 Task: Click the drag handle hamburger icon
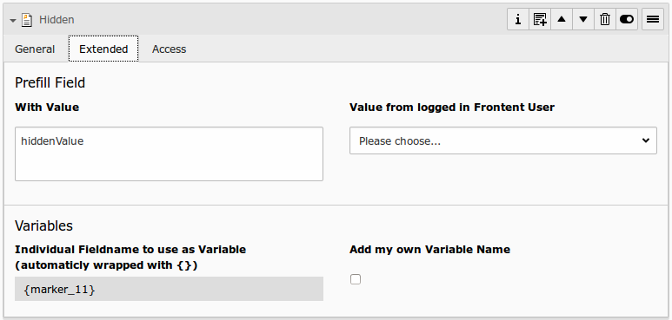652,19
